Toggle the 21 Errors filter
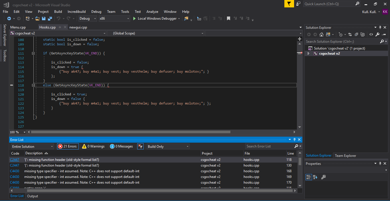390x201 pixels. pyautogui.click(x=68, y=146)
